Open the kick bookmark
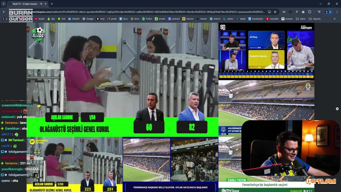The image size is (341, 192). click(x=62, y=19)
